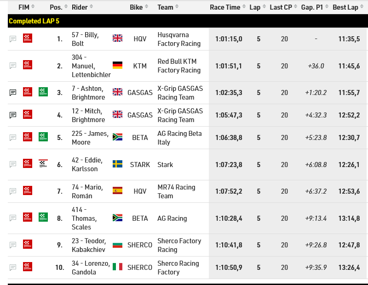Viewport: 368px width, 285px height.
Task: Sort table by Pos. column
Action: [59, 7]
